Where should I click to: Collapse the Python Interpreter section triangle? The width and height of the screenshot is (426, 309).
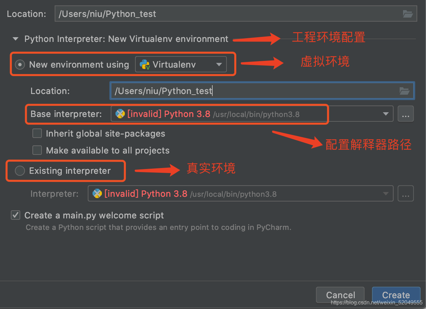pos(15,39)
